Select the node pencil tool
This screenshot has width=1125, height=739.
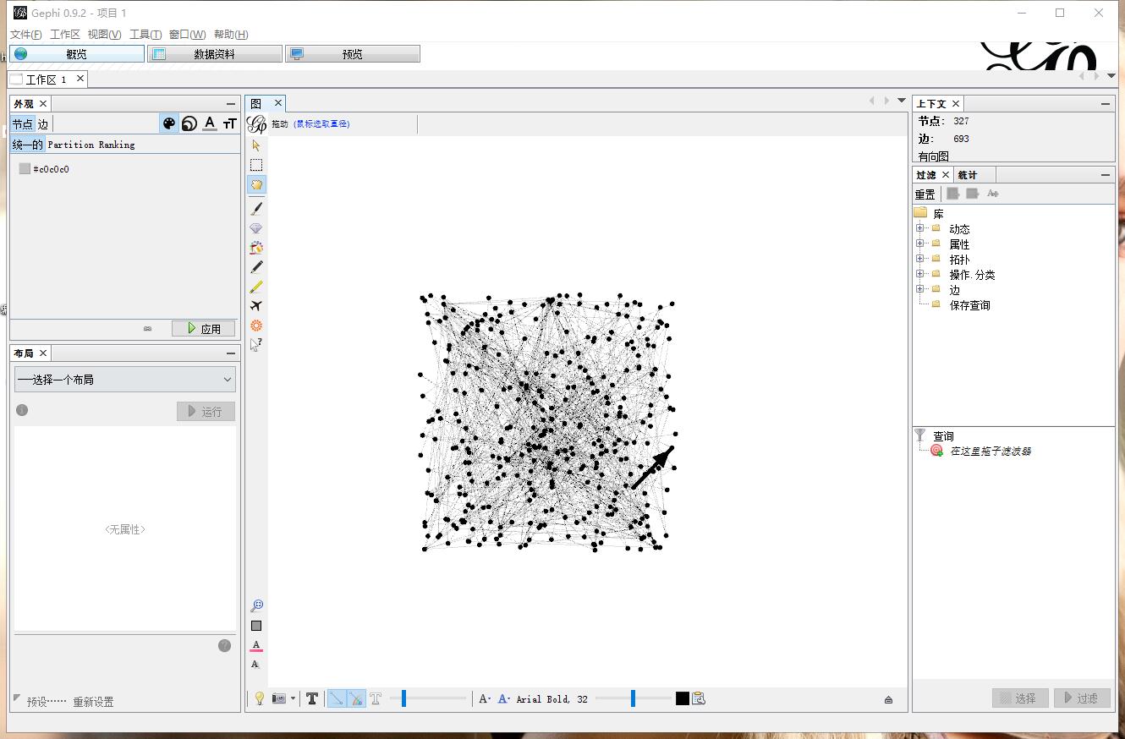click(256, 267)
